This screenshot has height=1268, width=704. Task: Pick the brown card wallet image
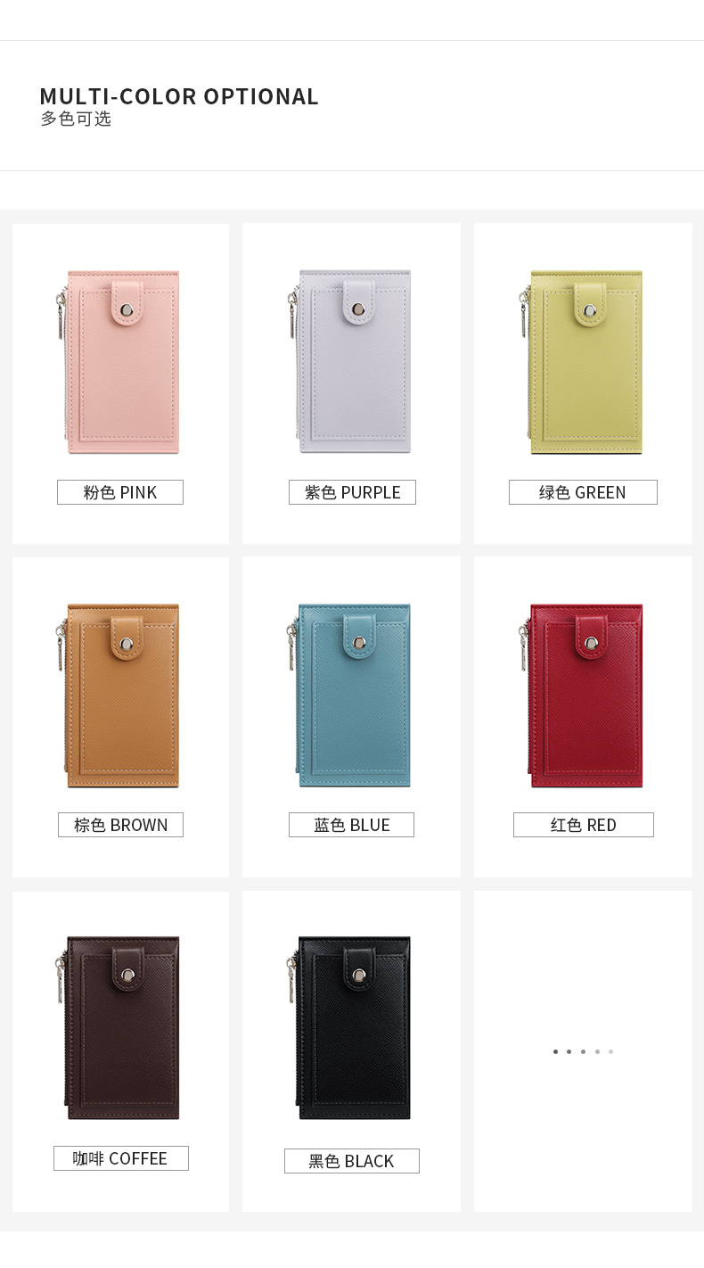tap(119, 696)
